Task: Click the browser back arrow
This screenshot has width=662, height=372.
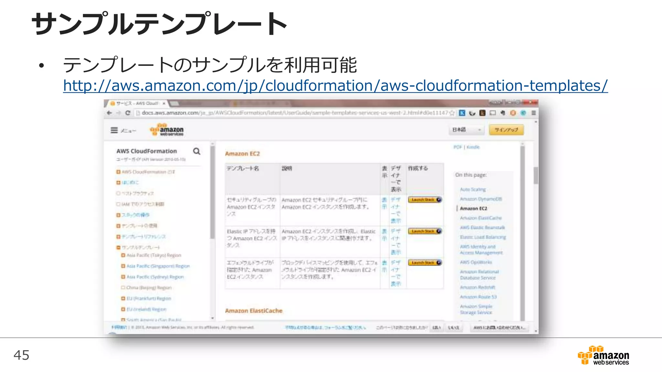Action: click(x=109, y=113)
